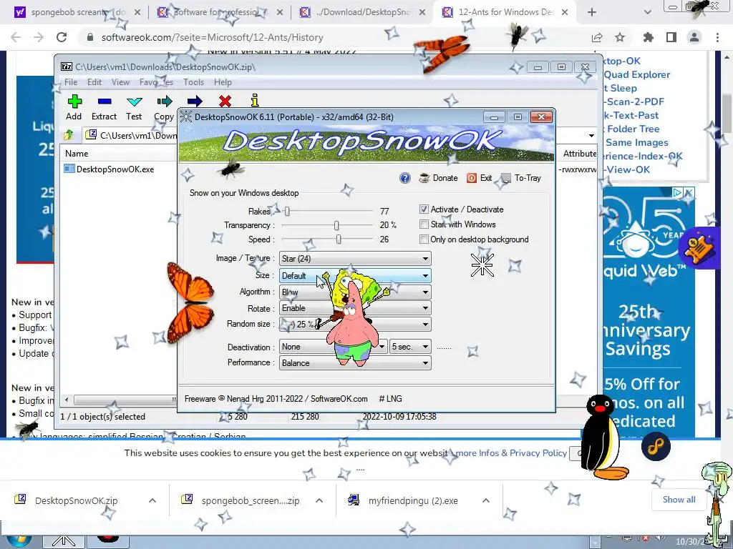Open the 7-Zip View menu
This screenshot has height=549, width=733.
pos(120,82)
